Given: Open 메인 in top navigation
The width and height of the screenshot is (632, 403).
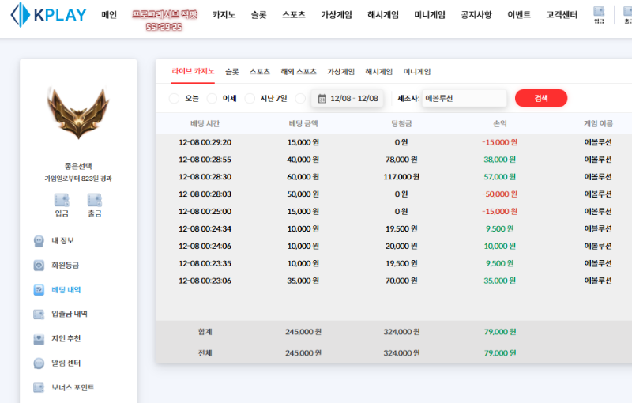Looking at the screenshot, I should coord(109,15).
